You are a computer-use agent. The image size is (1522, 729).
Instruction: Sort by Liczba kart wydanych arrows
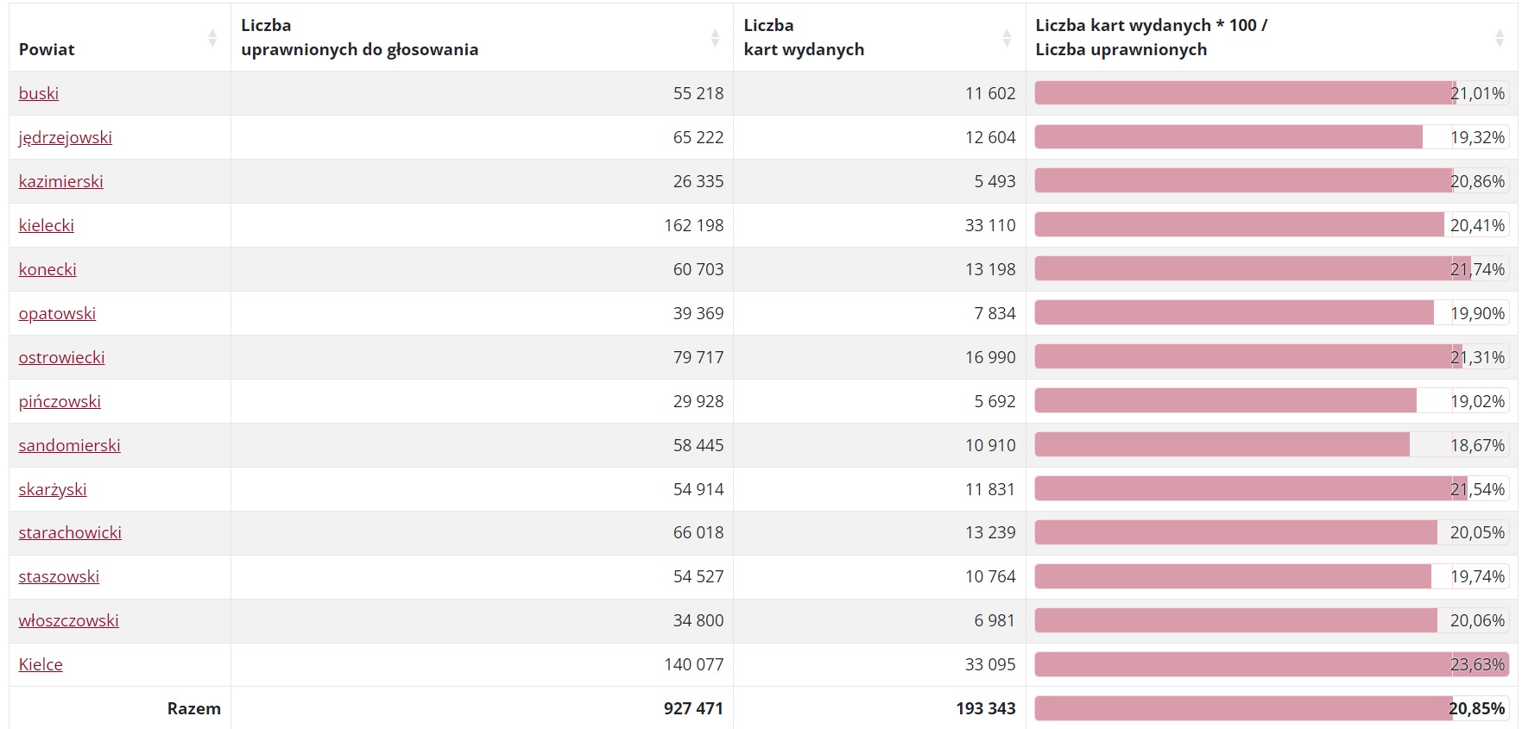1007,38
